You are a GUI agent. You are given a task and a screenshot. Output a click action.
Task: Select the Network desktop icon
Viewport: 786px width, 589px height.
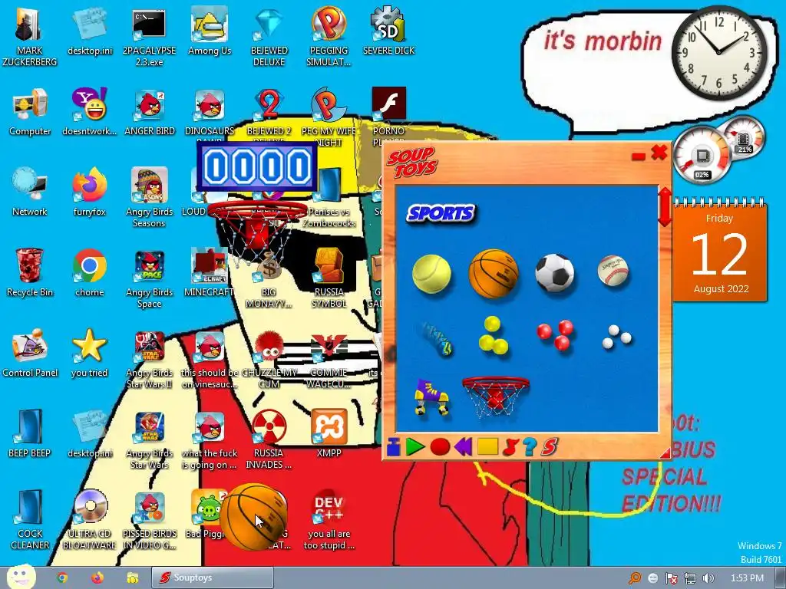click(x=30, y=192)
